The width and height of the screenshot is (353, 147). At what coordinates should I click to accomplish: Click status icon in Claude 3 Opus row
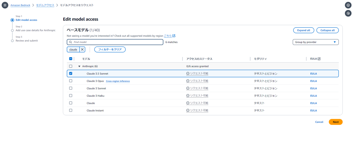[x=188, y=81]
